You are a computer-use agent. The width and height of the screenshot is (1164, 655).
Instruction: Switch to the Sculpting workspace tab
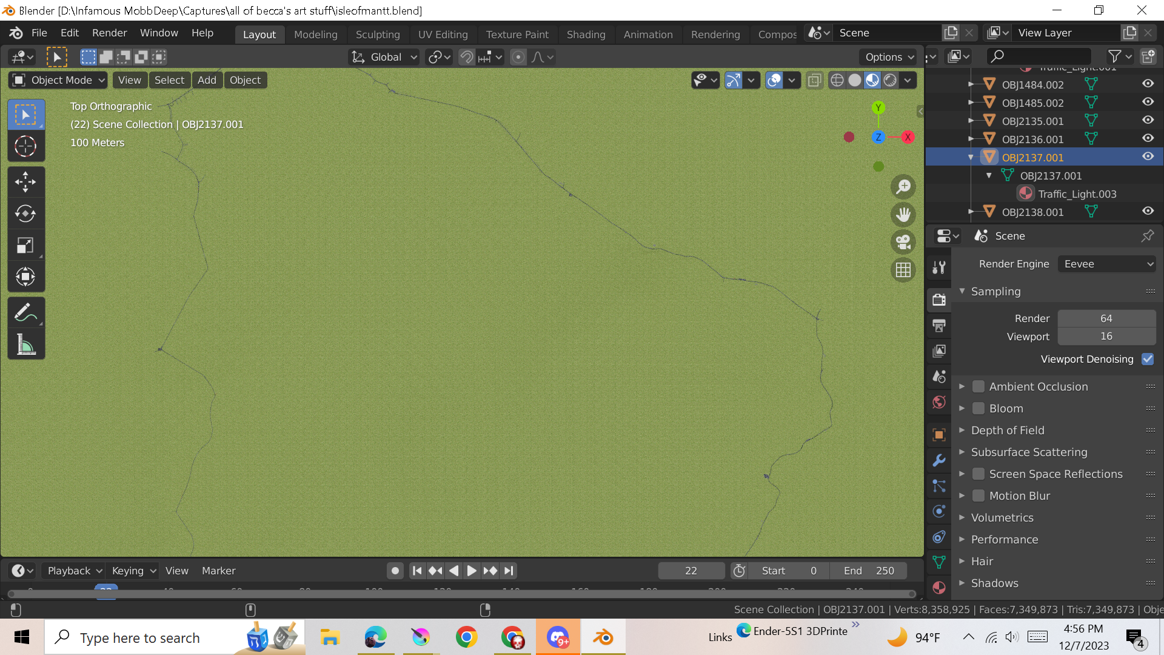point(377,35)
